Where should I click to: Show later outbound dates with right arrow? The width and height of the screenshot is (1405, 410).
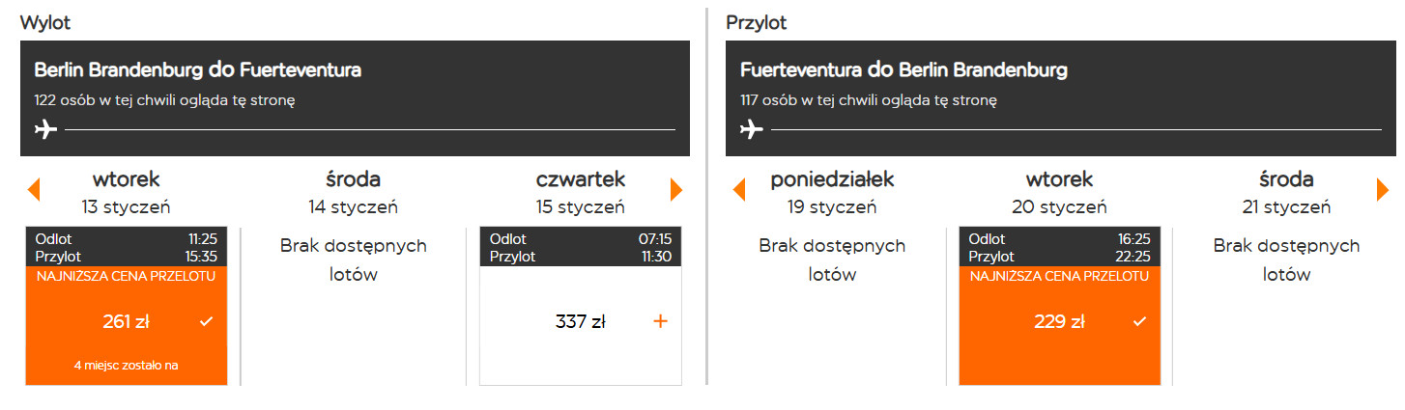[x=676, y=190]
